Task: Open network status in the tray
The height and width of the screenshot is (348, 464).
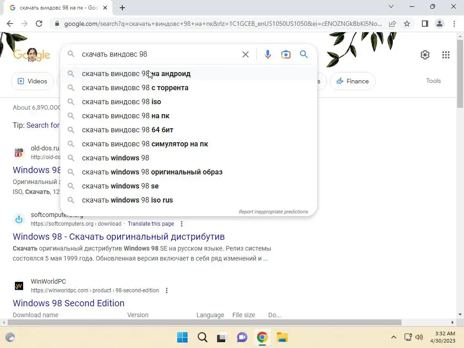Action: click(x=408, y=337)
